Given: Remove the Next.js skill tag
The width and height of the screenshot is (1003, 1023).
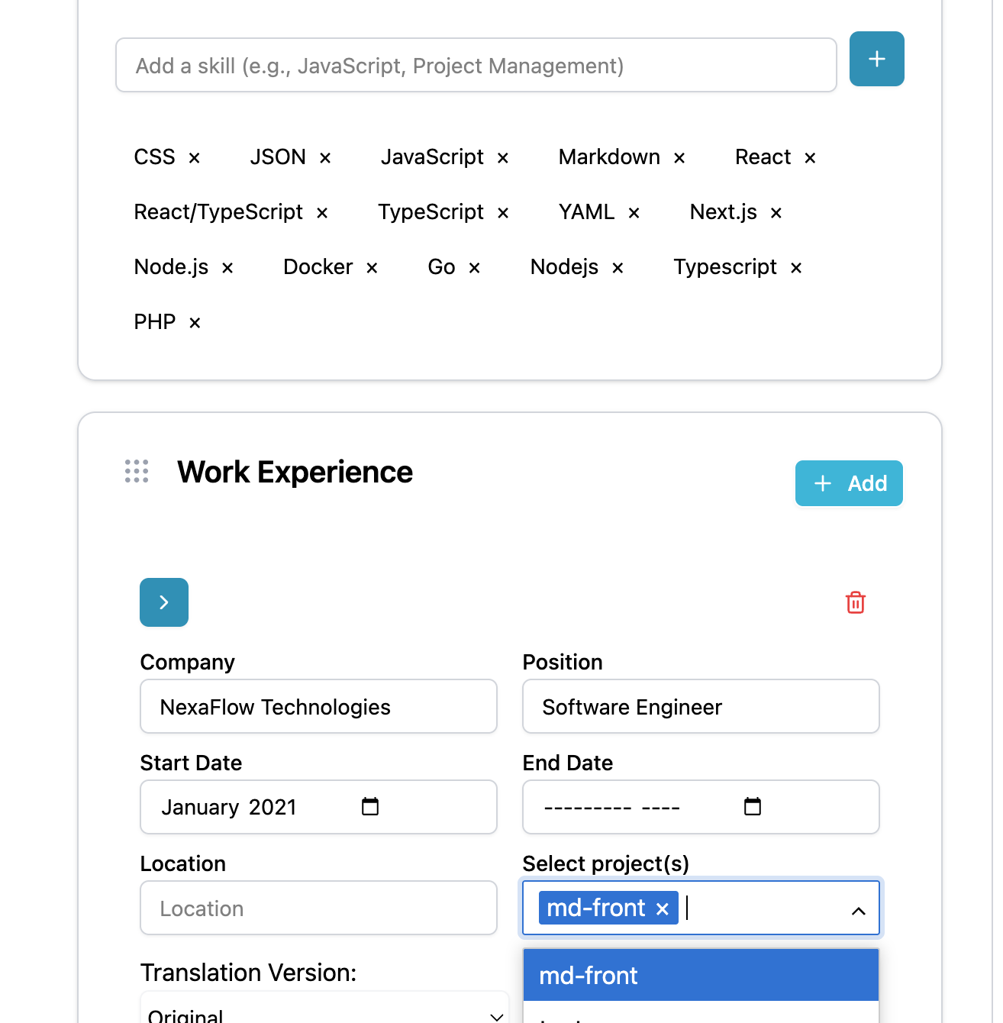Looking at the screenshot, I should click(x=776, y=213).
